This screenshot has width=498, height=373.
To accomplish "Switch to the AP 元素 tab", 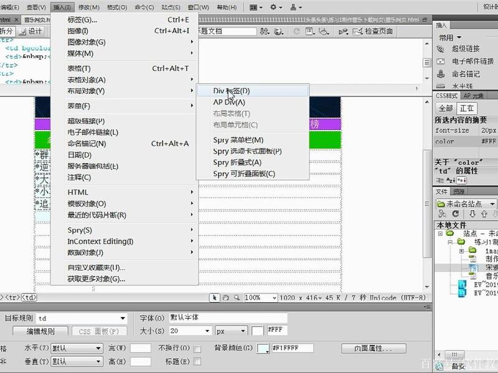I will click(x=473, y=96).
